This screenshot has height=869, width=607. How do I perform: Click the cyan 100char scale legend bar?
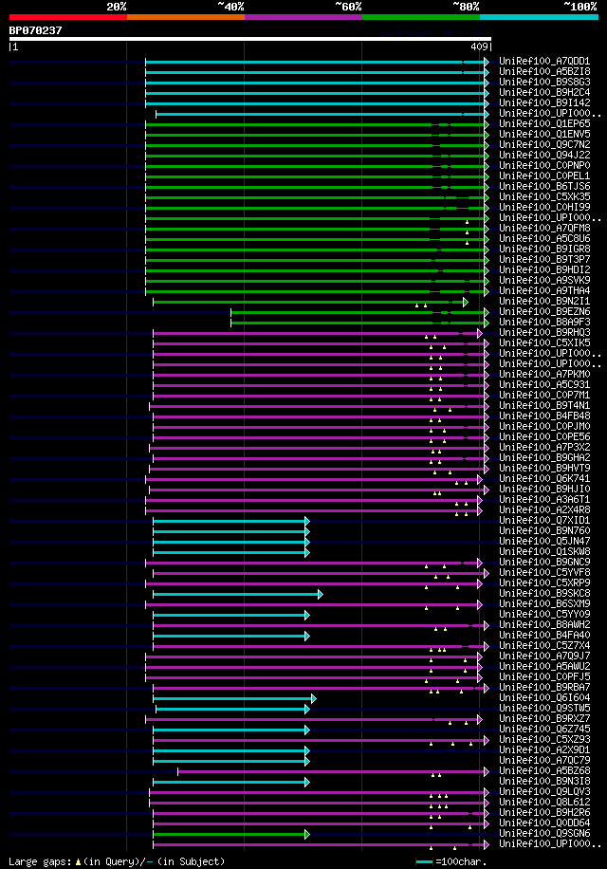[x=424, y=861]
